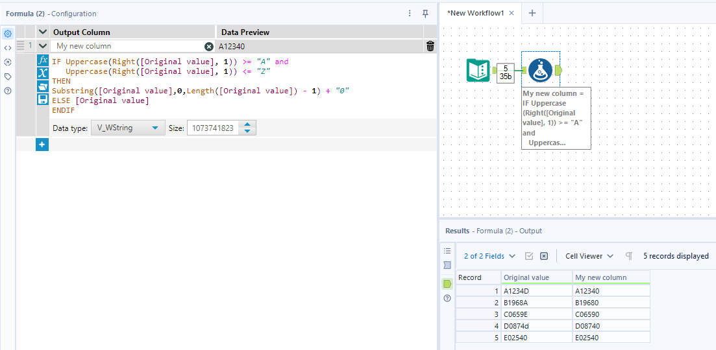Open Columns and Constants (X) picker
The height and width of the screenshot is (350, 716).
pyautogui.click(x=43, y=73)
